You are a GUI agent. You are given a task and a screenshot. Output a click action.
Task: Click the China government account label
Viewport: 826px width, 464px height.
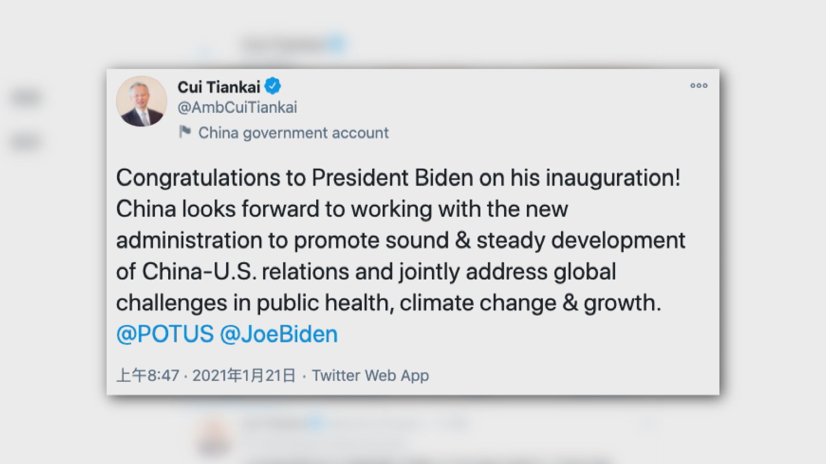[293, 133]
